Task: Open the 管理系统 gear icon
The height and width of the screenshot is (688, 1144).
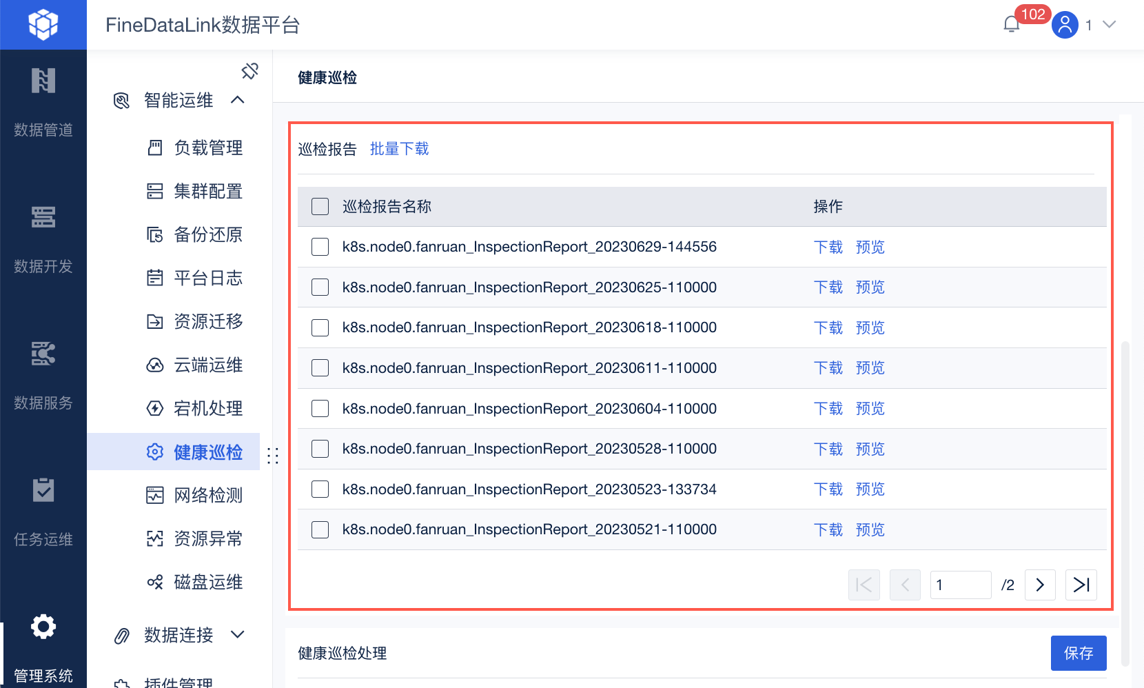Action: 43,627
